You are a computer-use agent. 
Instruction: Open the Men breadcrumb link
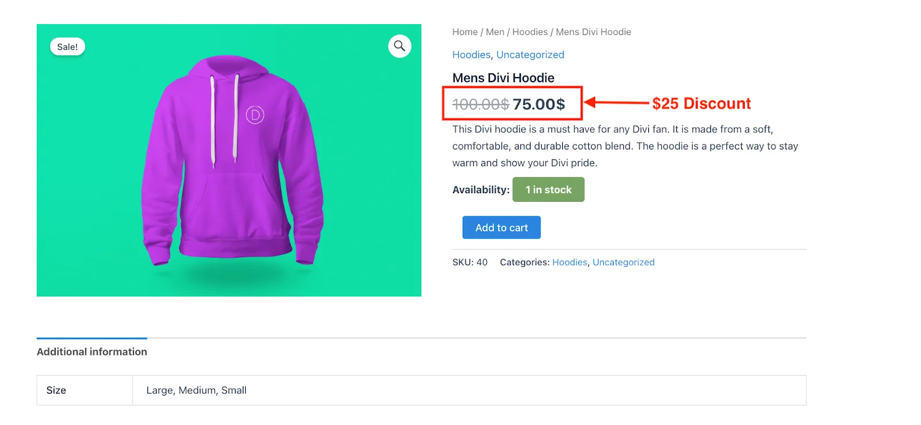[x=495, y=32]
